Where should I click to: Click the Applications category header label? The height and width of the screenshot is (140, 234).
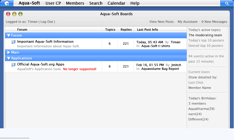pos(22,58)
